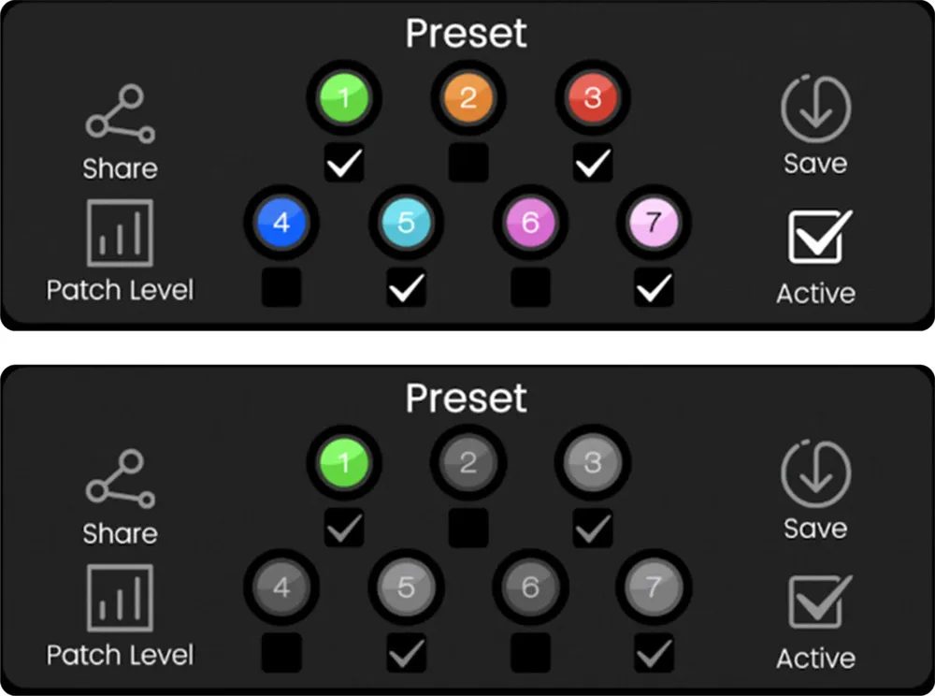The width and height of the screenshot is (935, 696).
Task: Select the green preset 1 in bottom panel
Action: coord(344,463)
